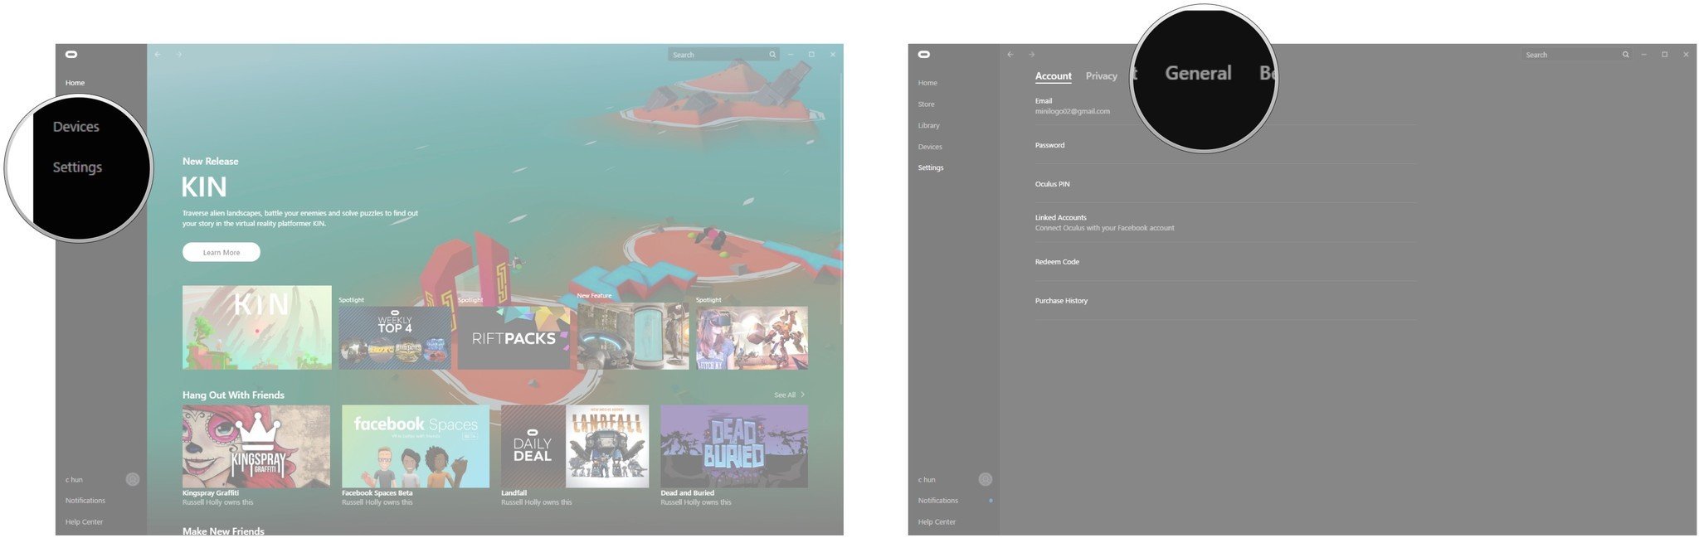Click the Oculus PIN row

pyautogui.click(x=1225, y=184)
